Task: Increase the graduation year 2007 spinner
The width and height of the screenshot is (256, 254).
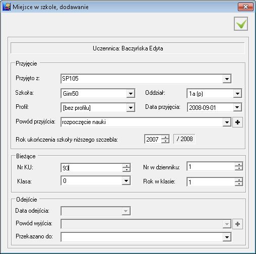Action: [x=165, y=137]
